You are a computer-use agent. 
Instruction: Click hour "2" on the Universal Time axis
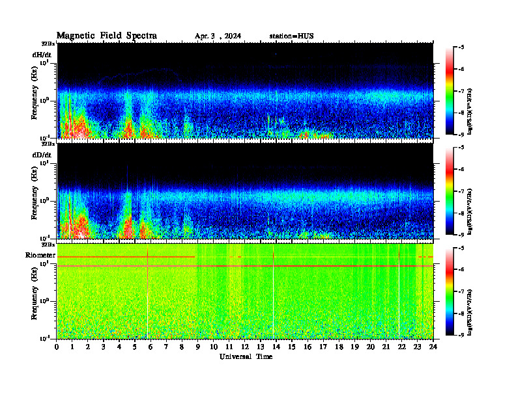pos(88,347)
